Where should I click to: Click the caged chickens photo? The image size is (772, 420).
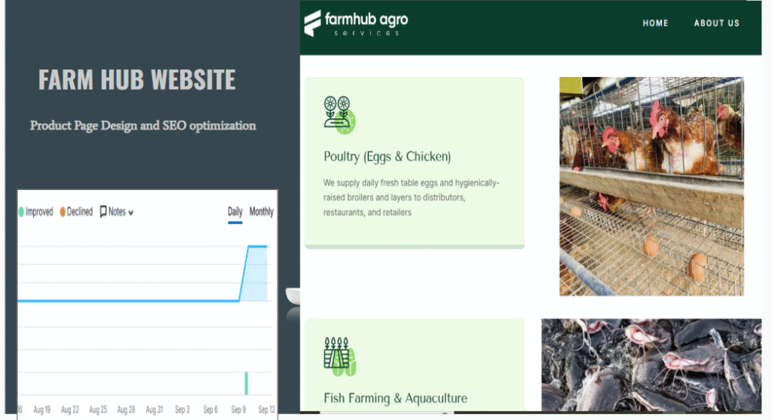651,185
